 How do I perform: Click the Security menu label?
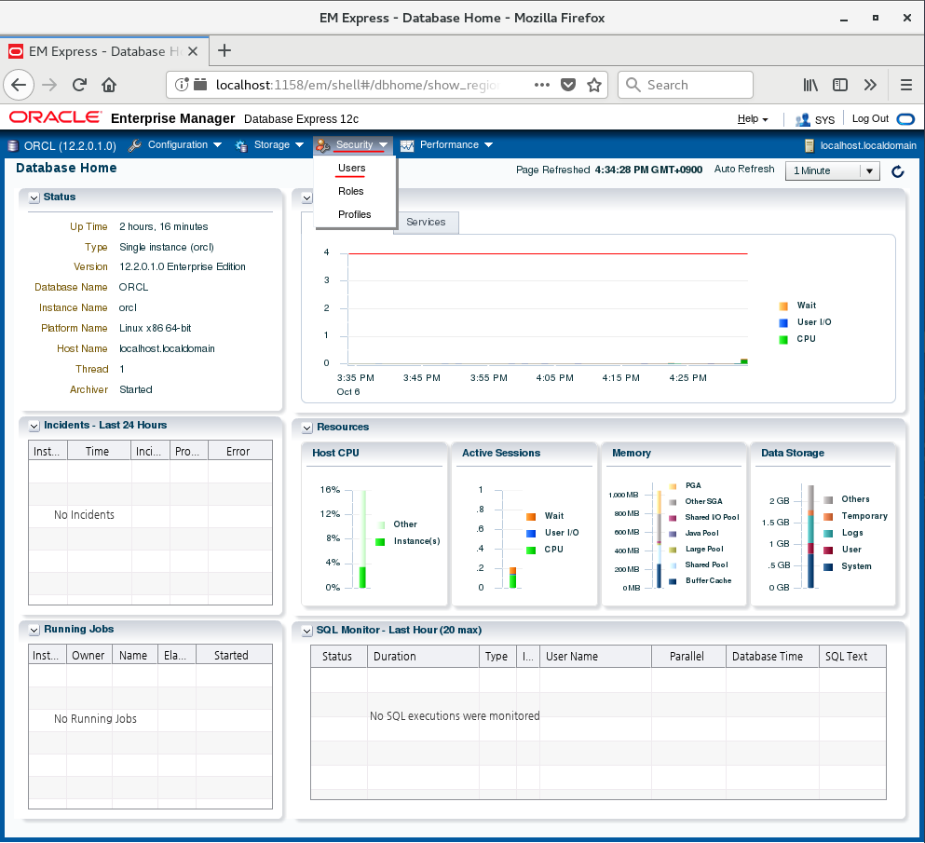point(355,145)
